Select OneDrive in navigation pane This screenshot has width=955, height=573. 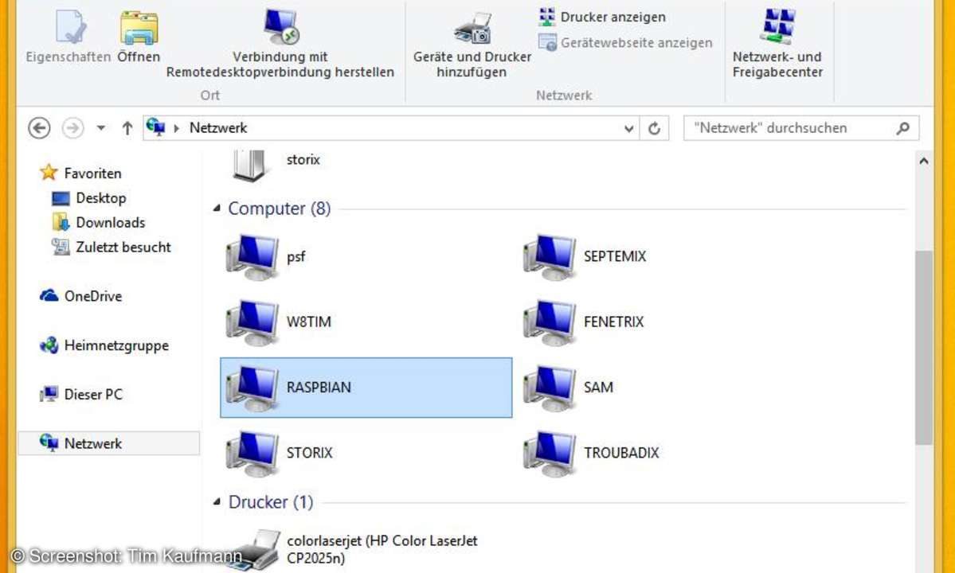point(80,296)
